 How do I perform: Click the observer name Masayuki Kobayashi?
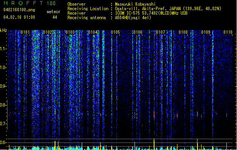click(135, 4)
